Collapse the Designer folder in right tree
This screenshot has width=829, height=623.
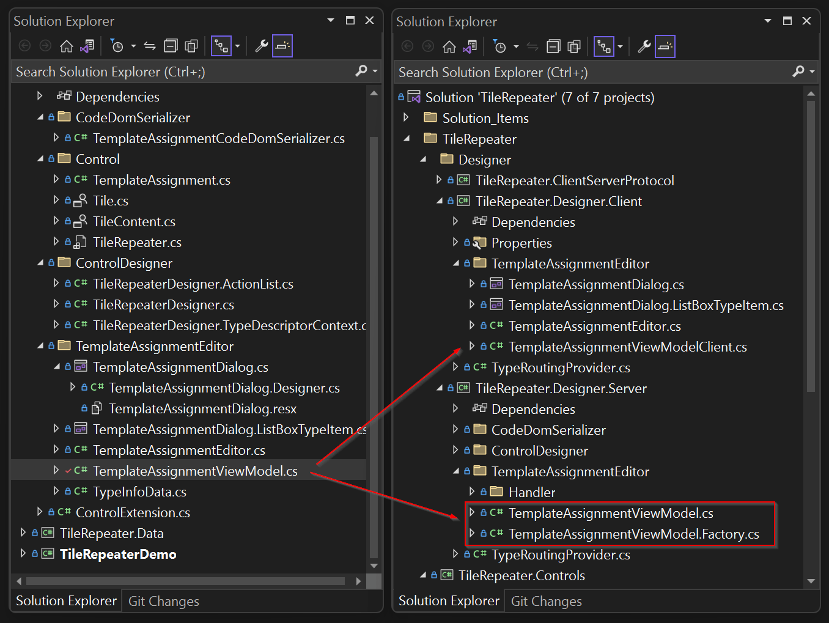pos(423,159)
